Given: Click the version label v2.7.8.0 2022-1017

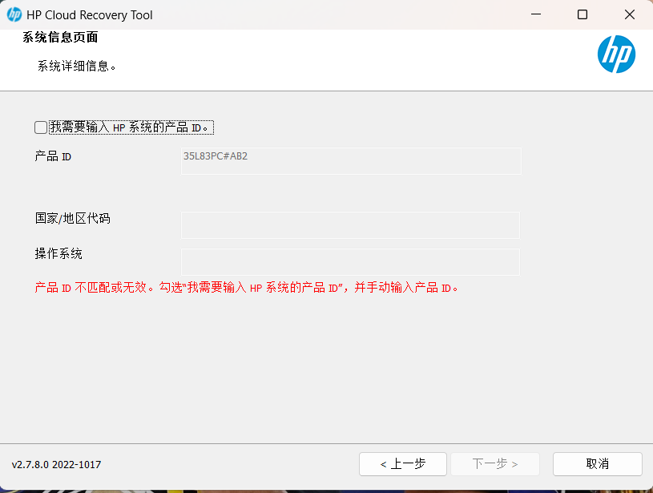Looking at the screenshot, I should point(54,463).
